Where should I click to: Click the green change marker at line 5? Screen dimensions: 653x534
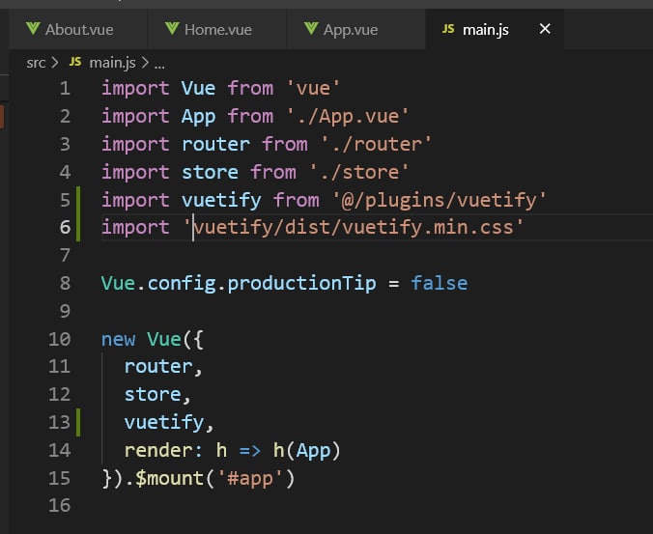click(x=78, y=200)
